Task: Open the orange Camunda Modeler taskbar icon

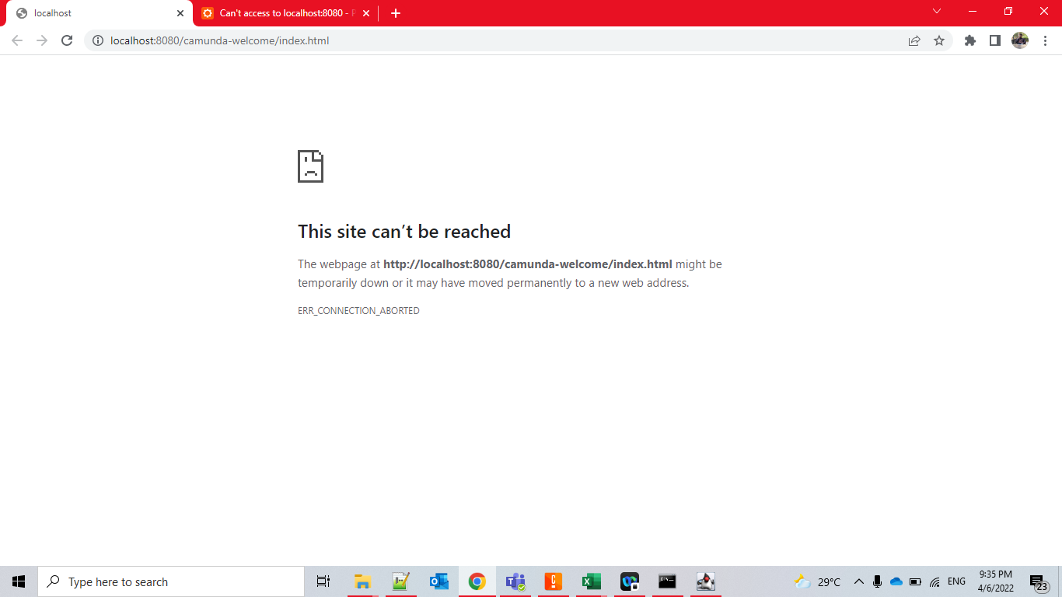Action: 553,581
